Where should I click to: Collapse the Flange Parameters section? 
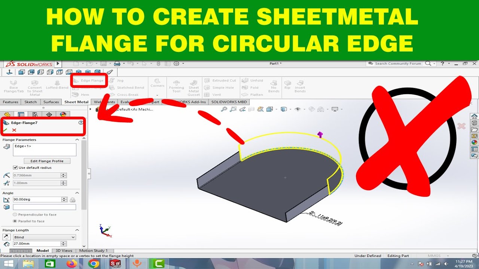(77, 140)
